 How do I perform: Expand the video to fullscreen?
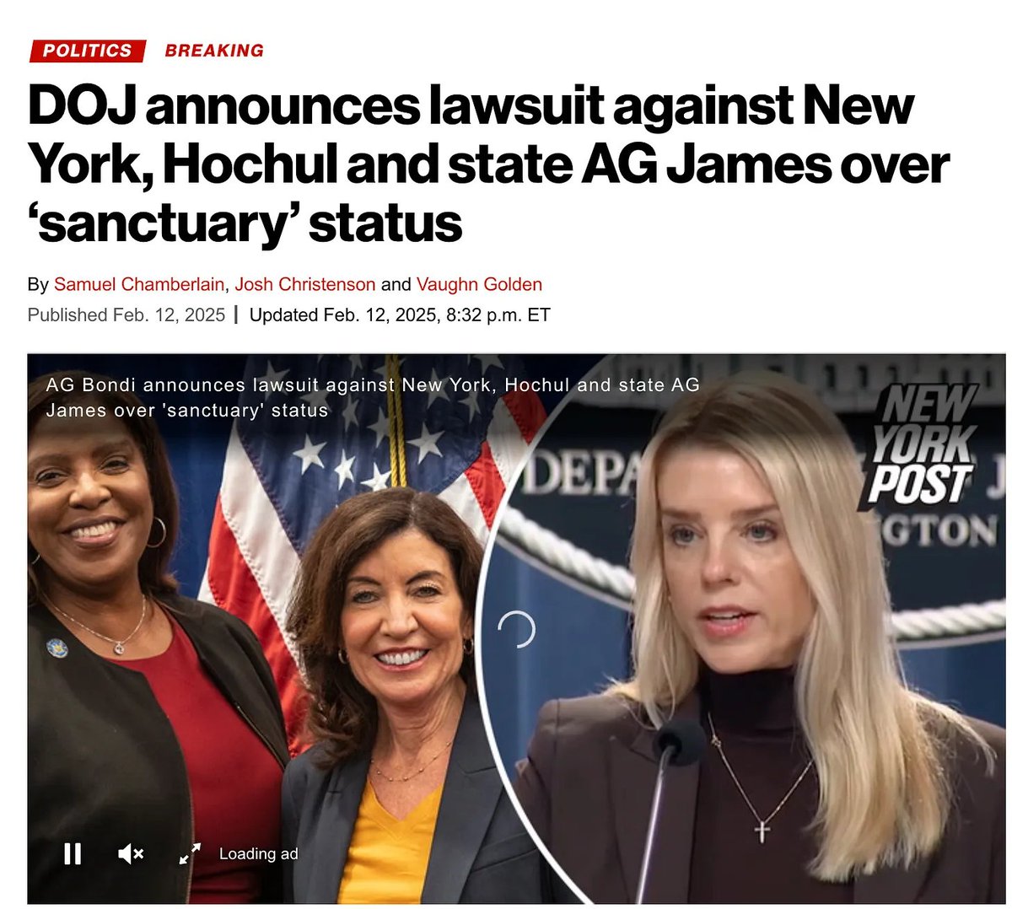click(190, 853)
